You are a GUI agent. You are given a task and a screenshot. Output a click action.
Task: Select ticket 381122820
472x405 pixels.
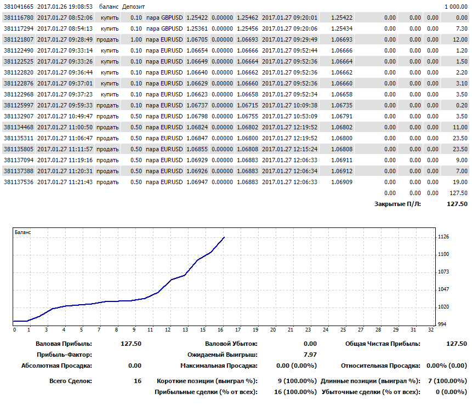point(18,72)
